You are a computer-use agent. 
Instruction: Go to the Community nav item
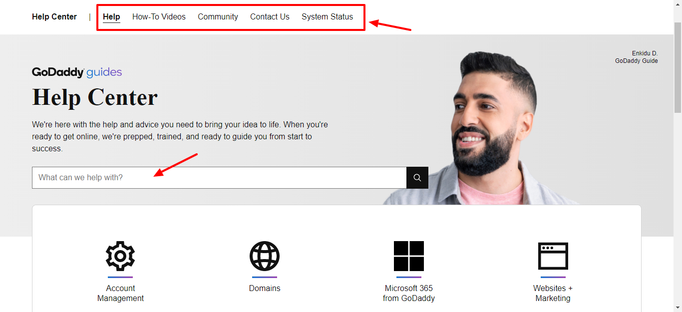(x=218, y=17)
